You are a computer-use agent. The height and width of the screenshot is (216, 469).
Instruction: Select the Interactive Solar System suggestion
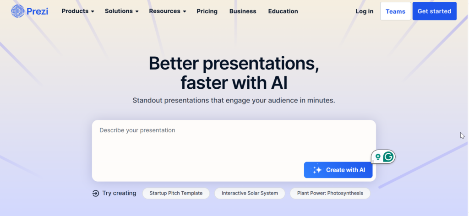(x=250, y=193)
